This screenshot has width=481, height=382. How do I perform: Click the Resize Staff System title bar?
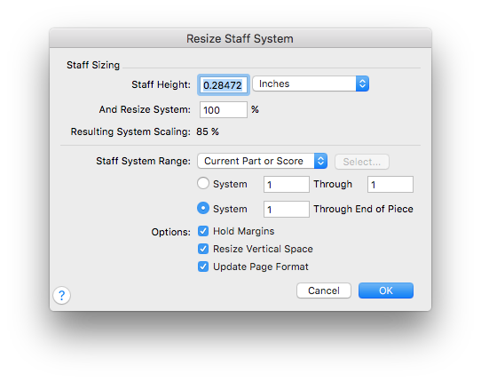pos(240,38)
